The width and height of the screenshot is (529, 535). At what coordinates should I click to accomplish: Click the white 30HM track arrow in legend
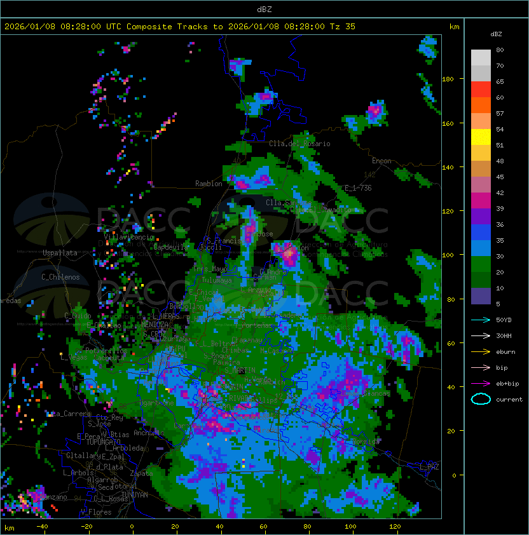tap(481, 336)
